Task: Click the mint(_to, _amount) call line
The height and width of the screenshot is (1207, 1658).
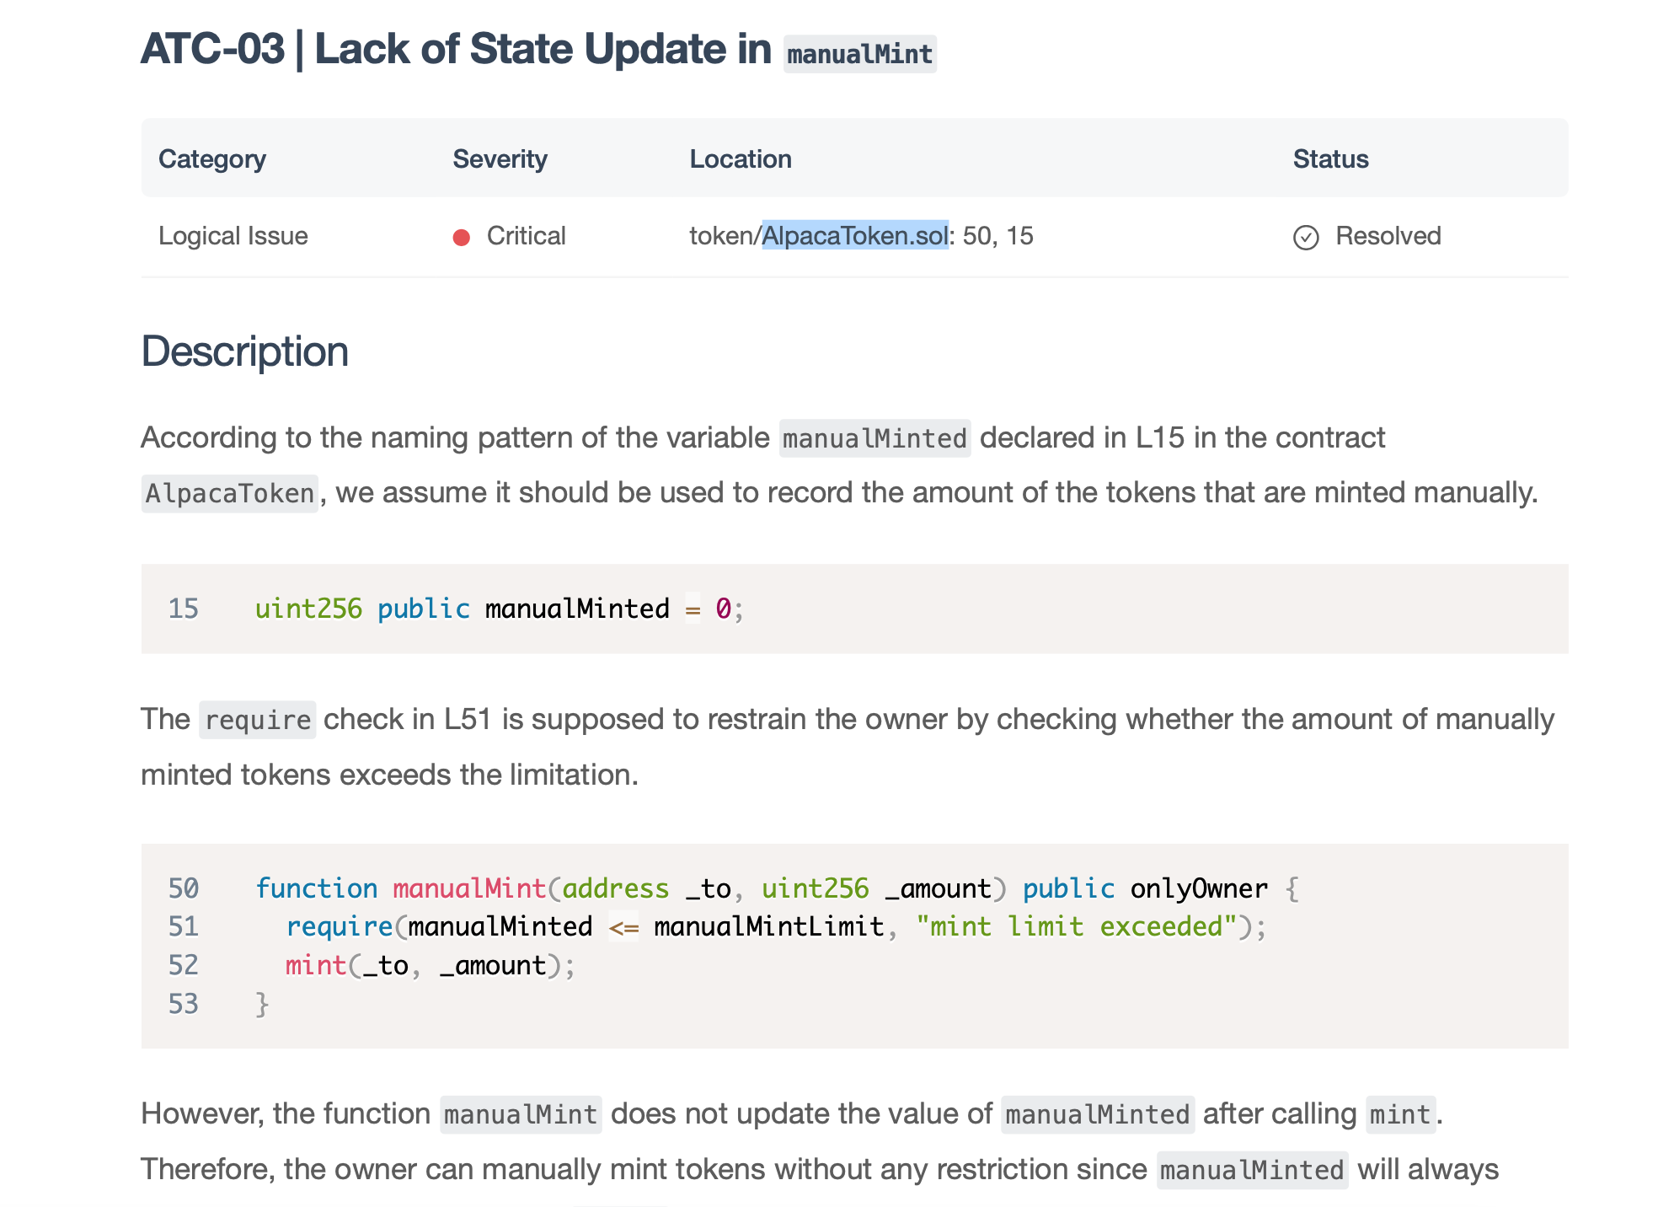Action: [x=430, y=965]
